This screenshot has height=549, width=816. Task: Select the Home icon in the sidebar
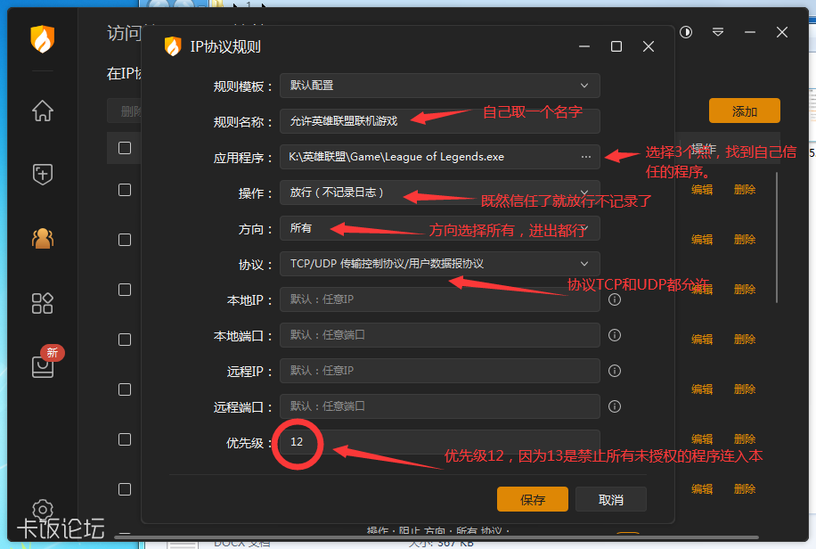point(41,111)
